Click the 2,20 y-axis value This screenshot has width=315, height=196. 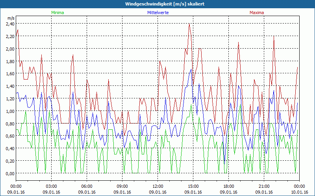[x=10, y=36]
